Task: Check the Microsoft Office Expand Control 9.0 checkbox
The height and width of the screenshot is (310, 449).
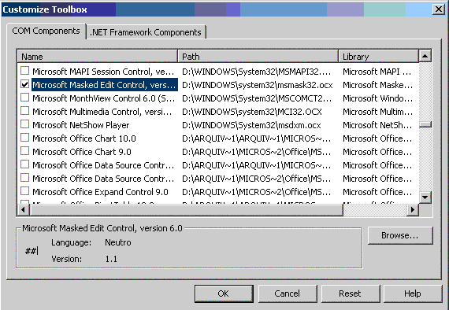Action: [25, 191]
